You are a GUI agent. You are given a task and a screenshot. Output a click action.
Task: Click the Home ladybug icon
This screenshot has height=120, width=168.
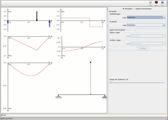(x=156, y=3)
